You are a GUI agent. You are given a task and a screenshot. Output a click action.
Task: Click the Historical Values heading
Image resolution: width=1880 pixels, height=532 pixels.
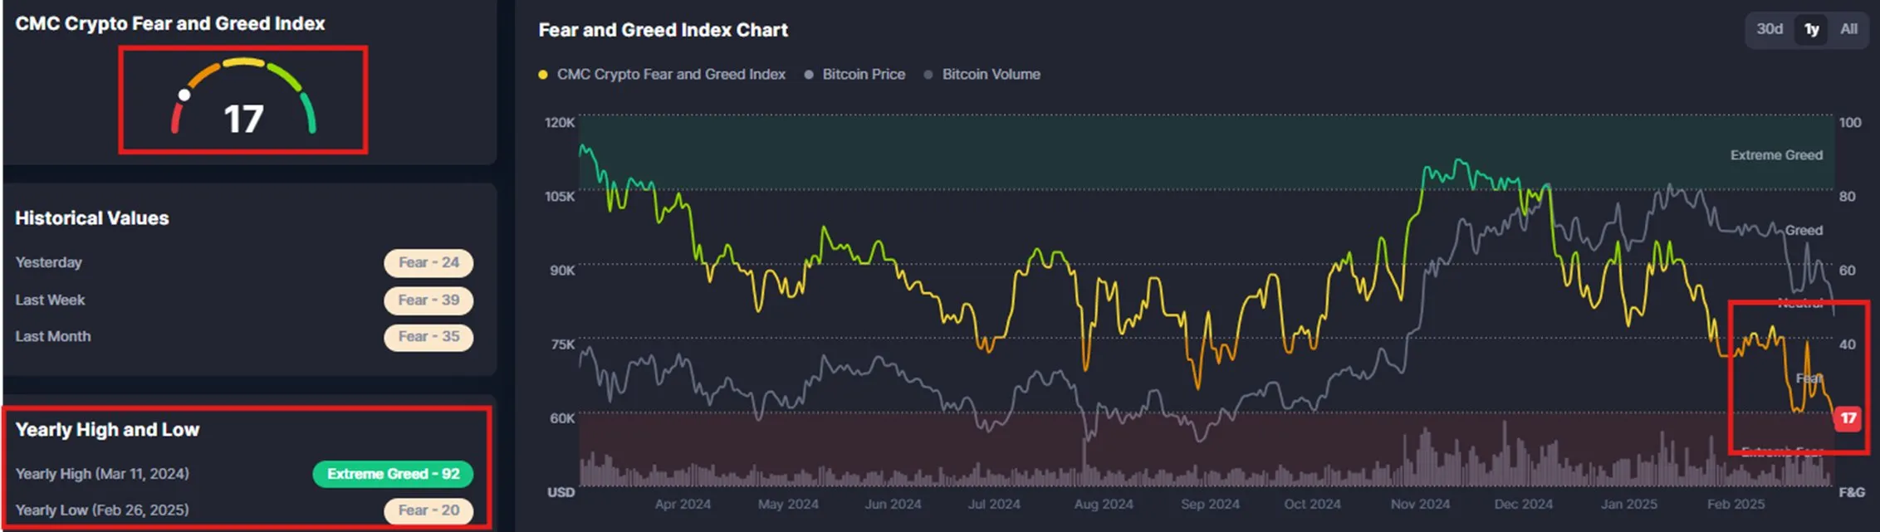coord(92,218)
